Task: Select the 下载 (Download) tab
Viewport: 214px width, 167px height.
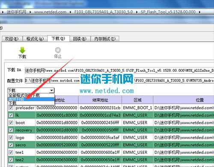Action: 59,38
